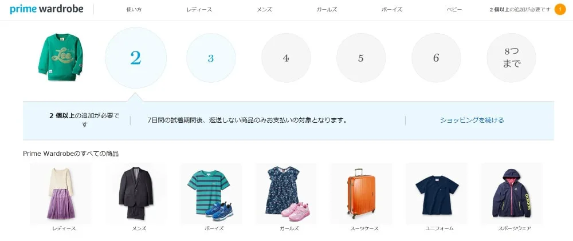
Task: Open the スポーツウェア jacket category image
Action: click(512, 193)
